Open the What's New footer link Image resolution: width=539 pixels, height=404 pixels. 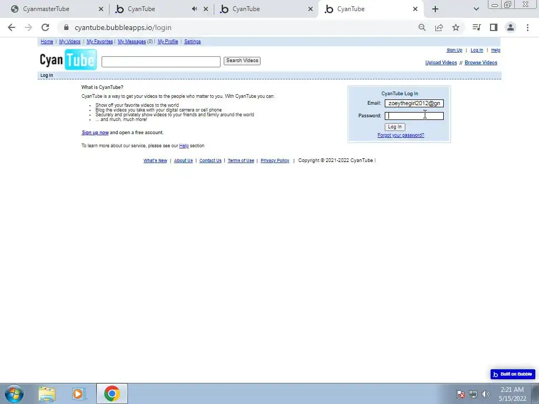click(x=155, y=160)
